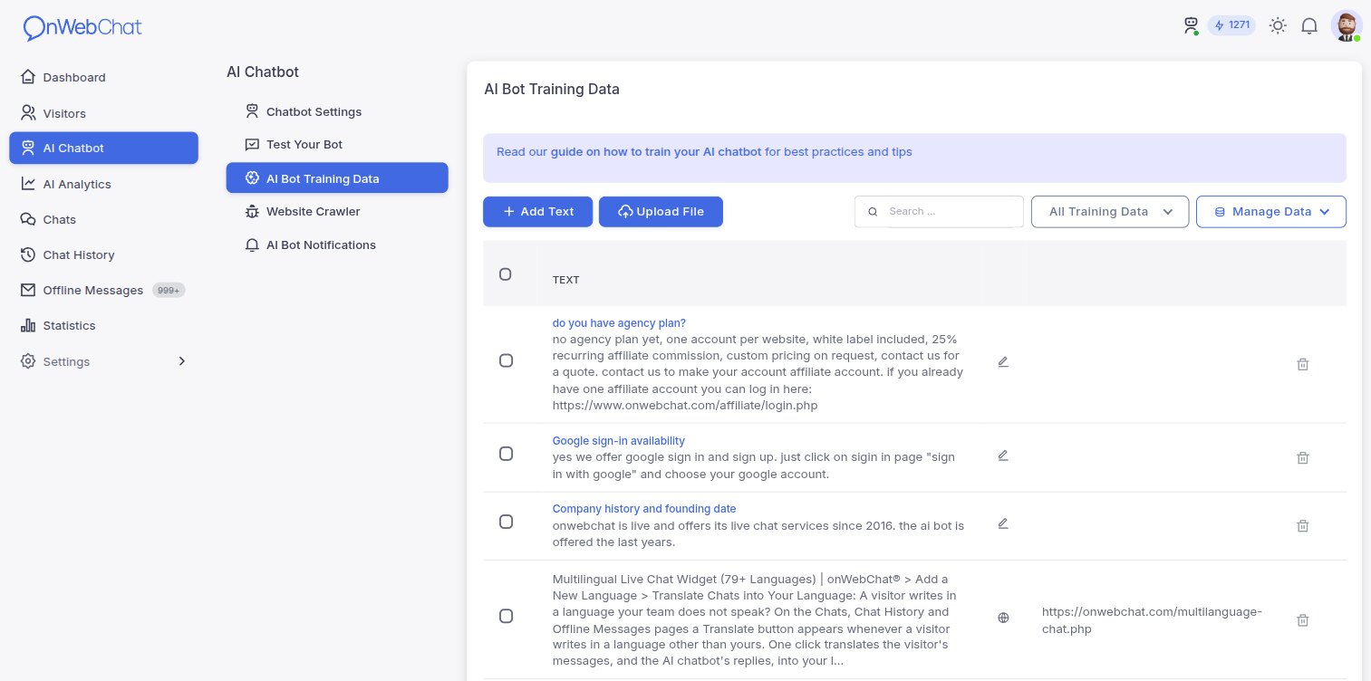Click the Offline Messages envelope icon
This screenshot has width=1371, height=681.
tap(28, 290)
